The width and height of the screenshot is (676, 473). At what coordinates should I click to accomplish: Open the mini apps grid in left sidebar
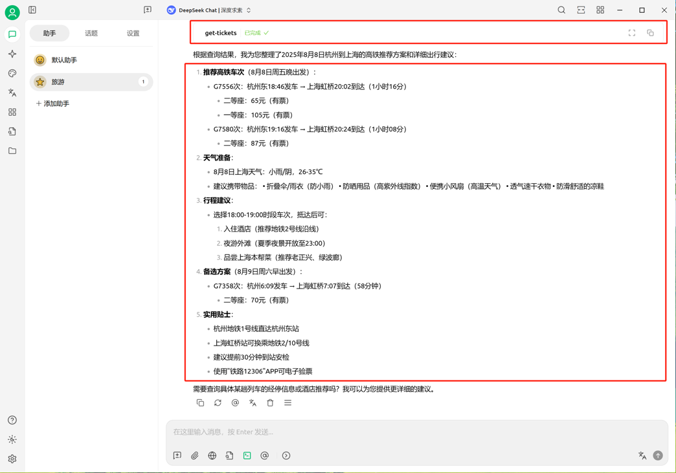[x=12, y=112]
